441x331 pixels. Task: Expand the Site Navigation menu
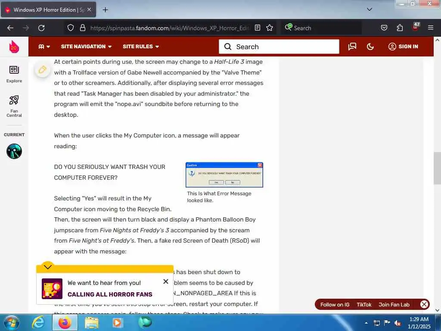86,47
